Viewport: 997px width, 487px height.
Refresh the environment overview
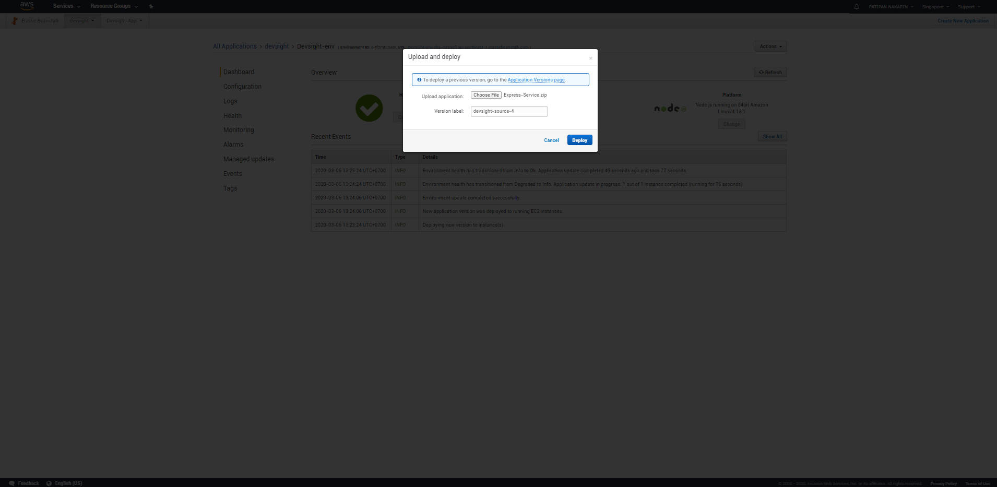tap(770, 72)
